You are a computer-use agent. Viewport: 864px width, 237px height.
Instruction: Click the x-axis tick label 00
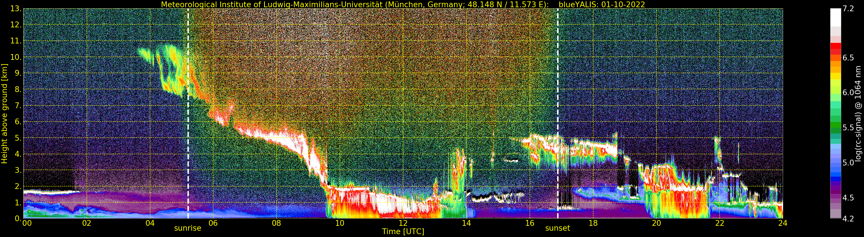[27, 223]
